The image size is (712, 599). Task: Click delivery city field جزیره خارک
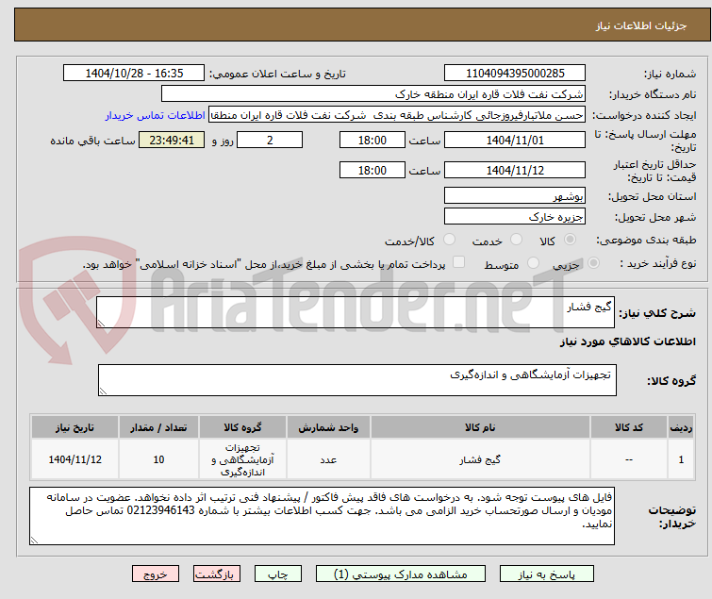coord(515,217)
